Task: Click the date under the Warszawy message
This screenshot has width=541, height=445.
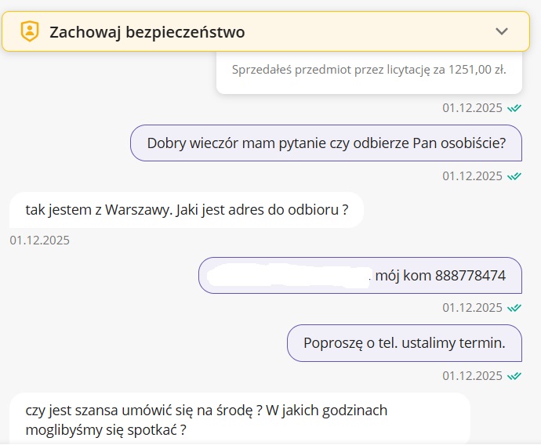Action: click(x=40, y=241)
